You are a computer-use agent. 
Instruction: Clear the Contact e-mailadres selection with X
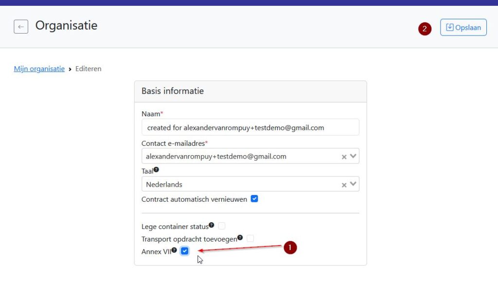click(344, 157)
